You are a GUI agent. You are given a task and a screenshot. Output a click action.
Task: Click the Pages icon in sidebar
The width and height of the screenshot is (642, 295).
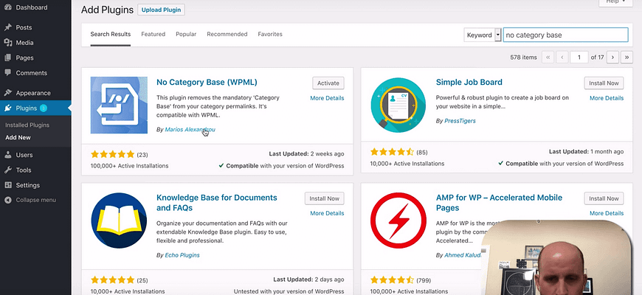[x=8, y=58]
